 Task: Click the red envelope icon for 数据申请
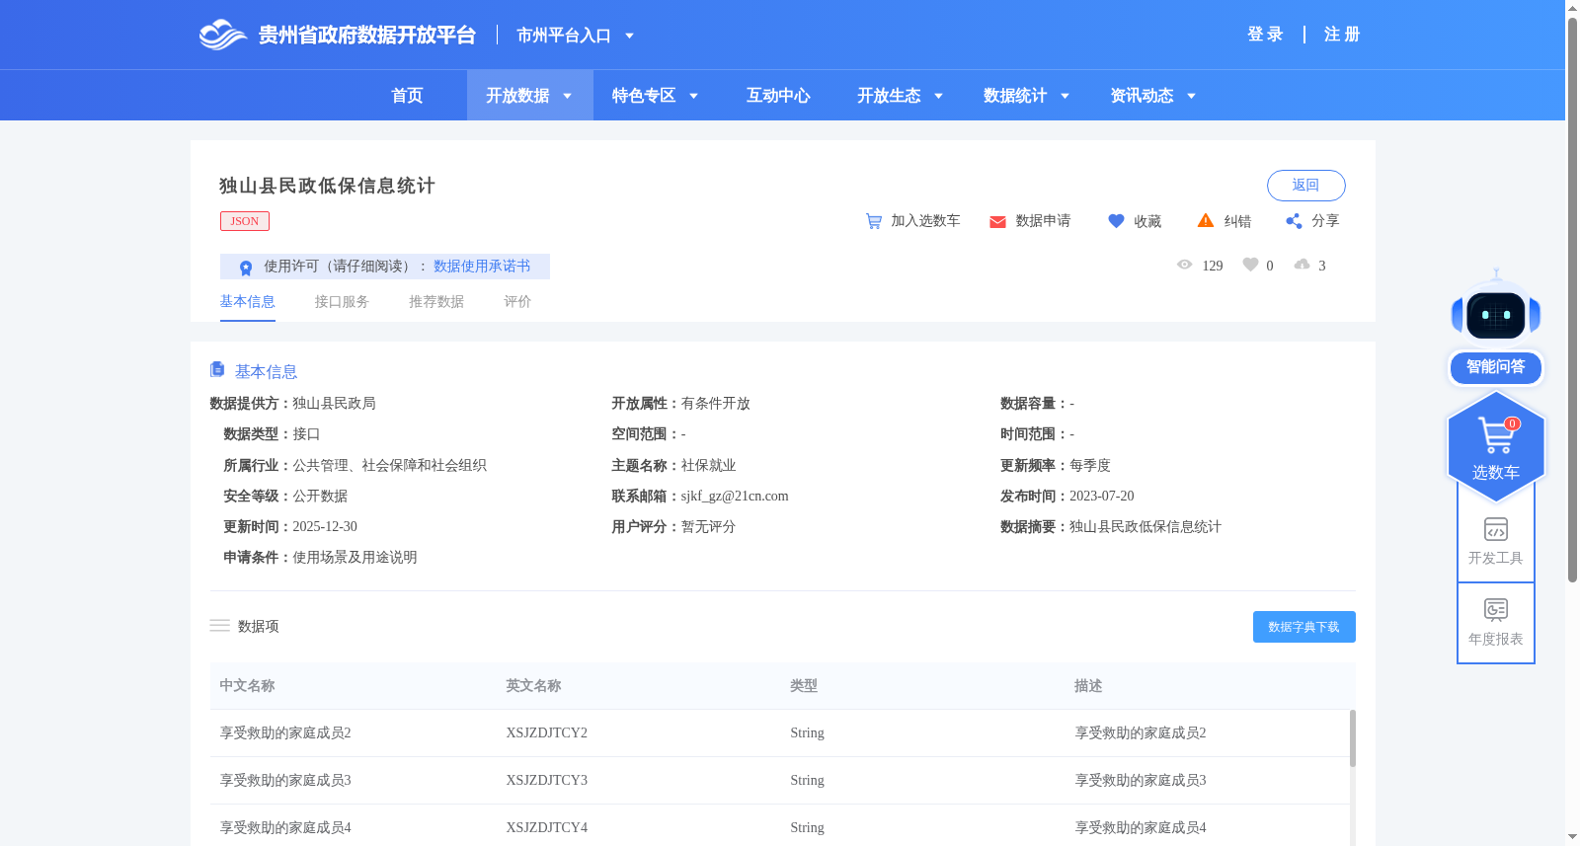pos(997,222)
